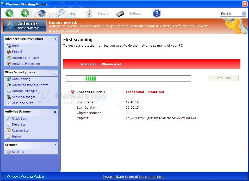Collapse the Settings sidebar panel
249x181 pixels.
coord(55,145)
